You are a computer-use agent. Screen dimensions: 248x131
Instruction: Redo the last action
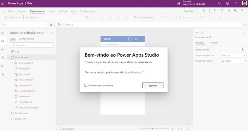(222, 10)
